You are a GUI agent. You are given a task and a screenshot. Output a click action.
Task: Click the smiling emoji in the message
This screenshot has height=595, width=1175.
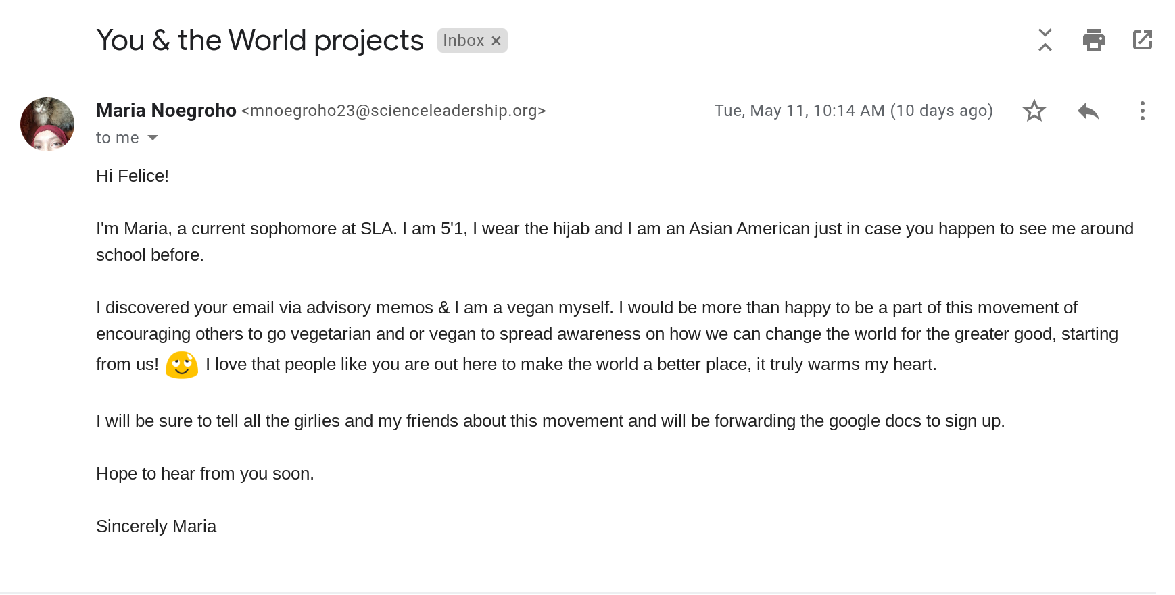pos(182,365)
